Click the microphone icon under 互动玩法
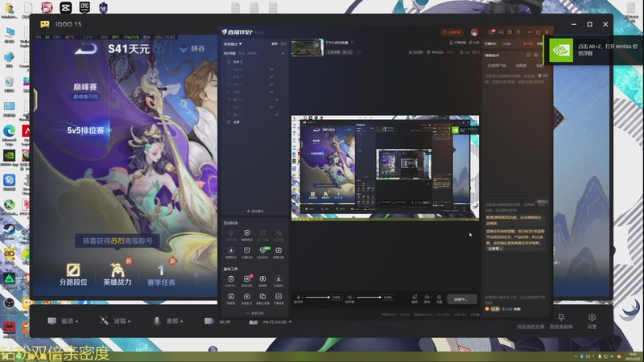The width and height of the screenshot is (644, 362). point(231,233)
